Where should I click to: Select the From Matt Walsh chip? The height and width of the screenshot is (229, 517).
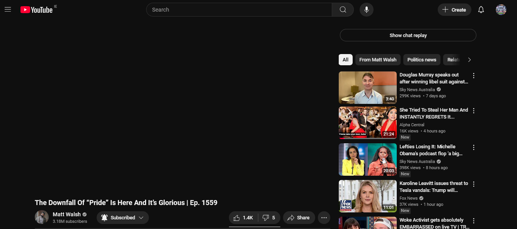pyautogui.click(x=378, y=60)
